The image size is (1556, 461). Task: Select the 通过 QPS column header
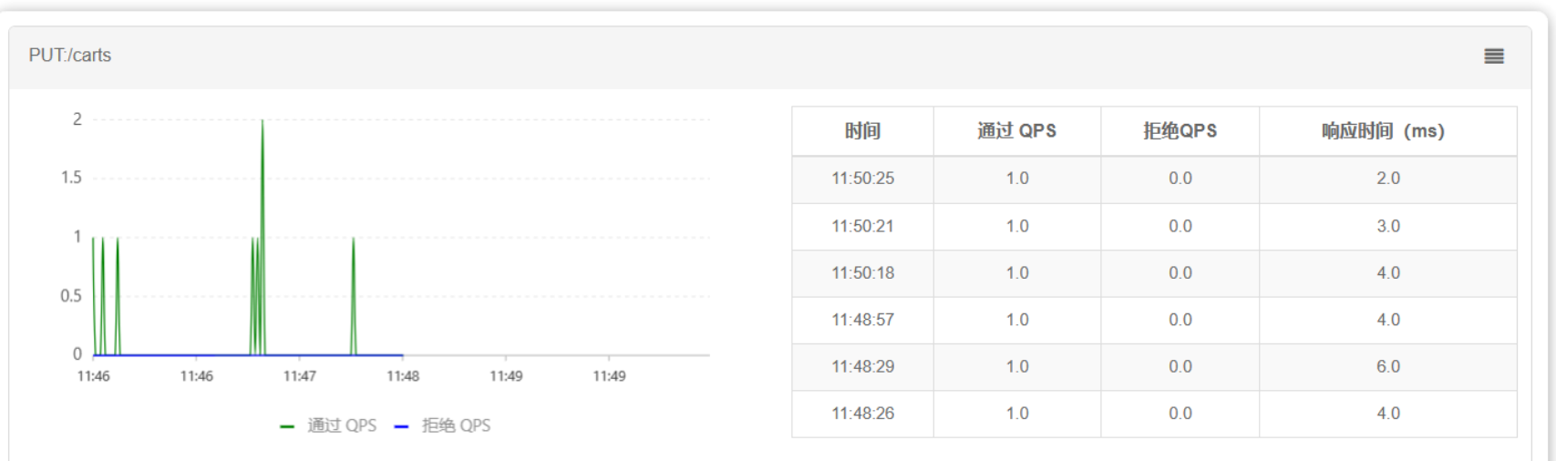(x=1016, y=131)
